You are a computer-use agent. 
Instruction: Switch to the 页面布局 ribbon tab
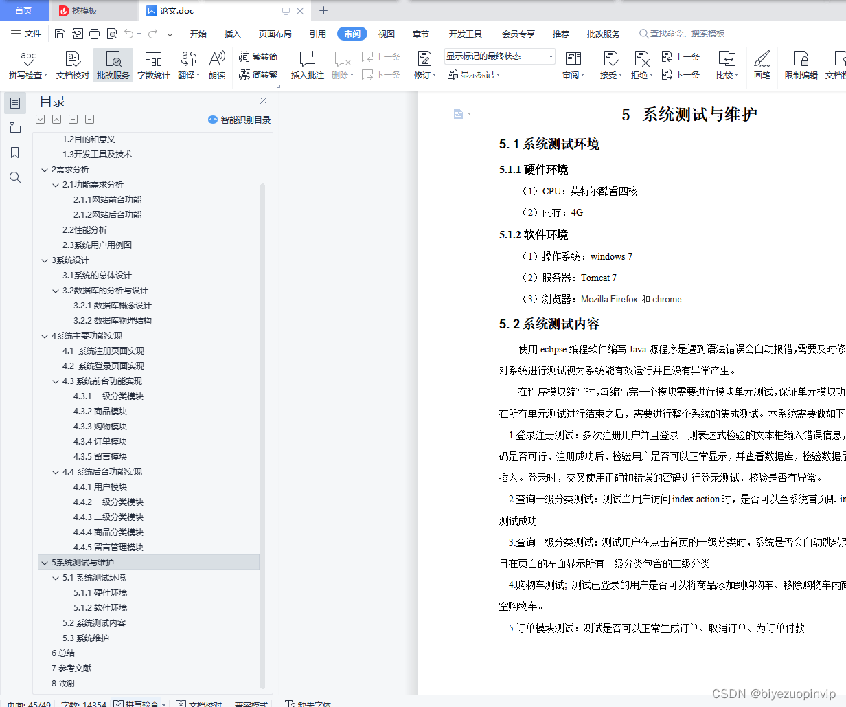click(275, 34)
